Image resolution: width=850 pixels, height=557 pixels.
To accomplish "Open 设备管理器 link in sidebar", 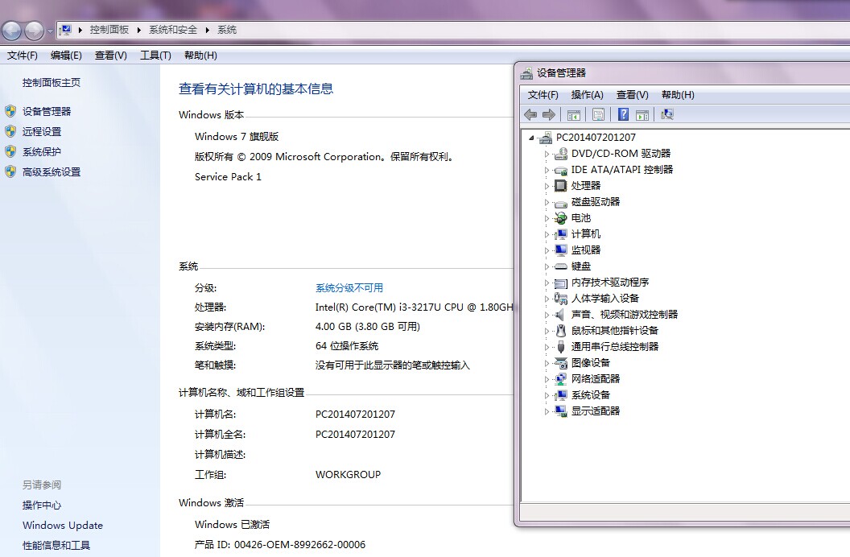I will [x=47, y=112].
